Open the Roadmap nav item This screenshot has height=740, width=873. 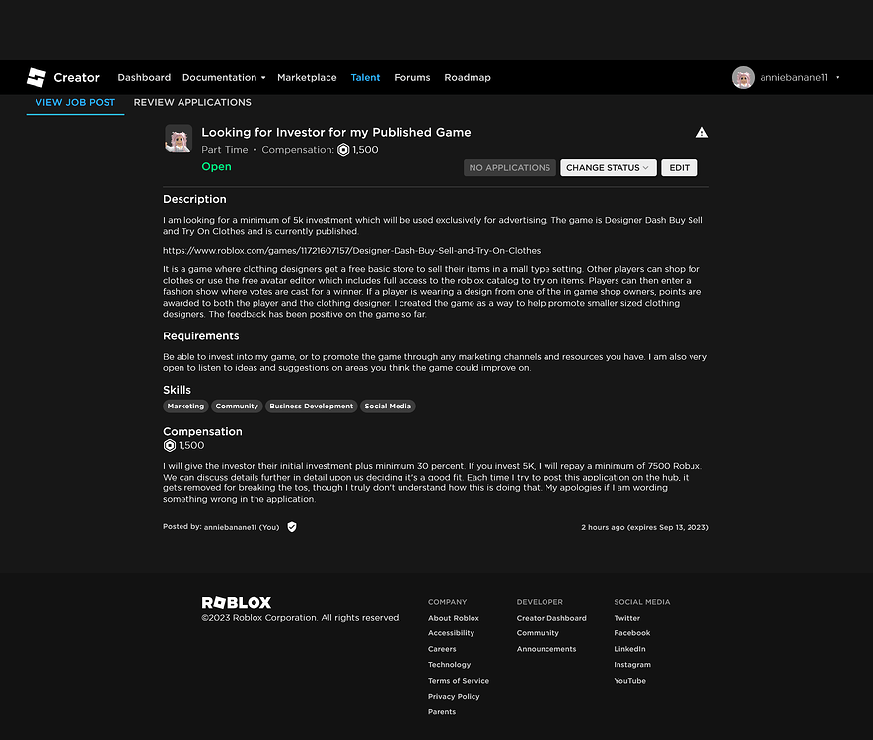pyautogui.click(x=468, y=77)
